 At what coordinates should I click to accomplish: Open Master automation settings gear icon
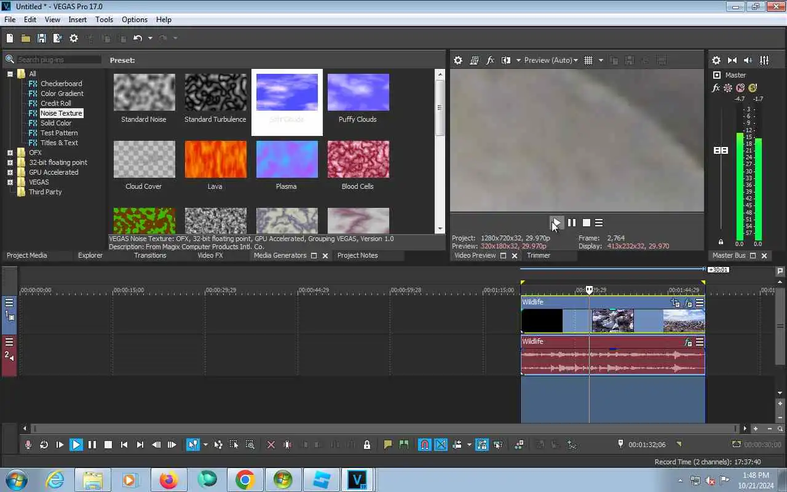(x=728, y=88)
